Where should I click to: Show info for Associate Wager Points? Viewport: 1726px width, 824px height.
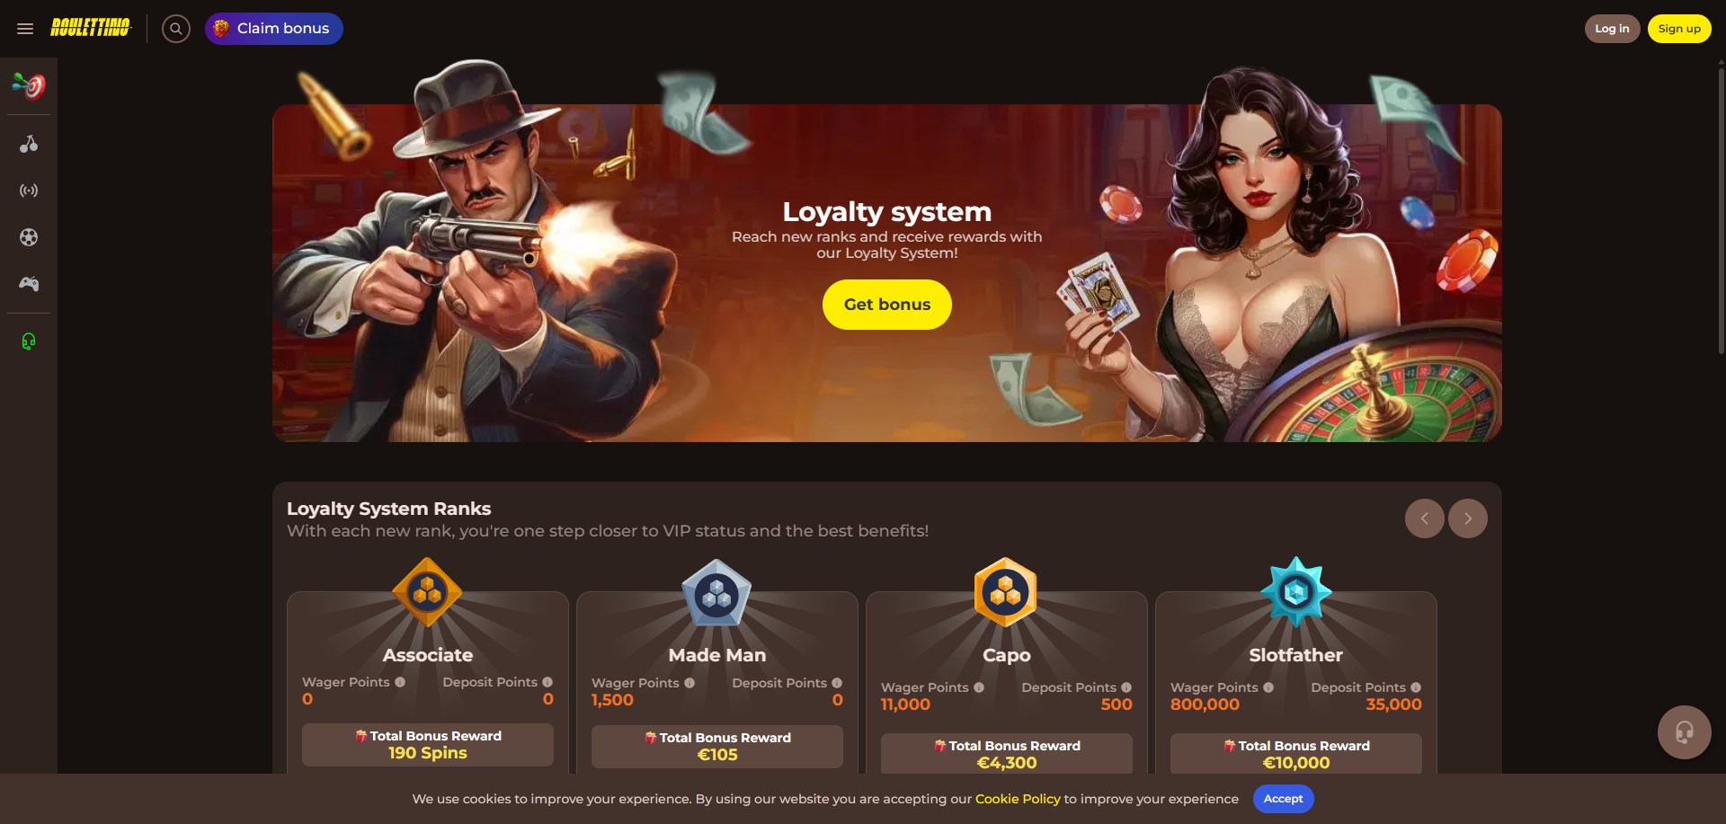point(400,682)
